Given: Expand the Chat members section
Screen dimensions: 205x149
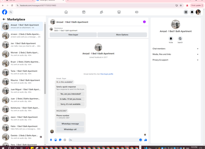Looking at the screenshot, I should coord(175,49).
